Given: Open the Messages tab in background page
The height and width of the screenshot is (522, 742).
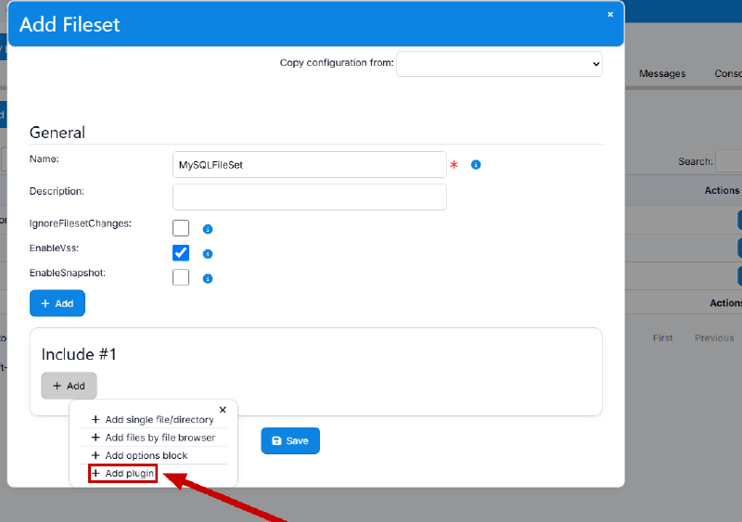Looking at the screenshot, I should coord(662,74).
